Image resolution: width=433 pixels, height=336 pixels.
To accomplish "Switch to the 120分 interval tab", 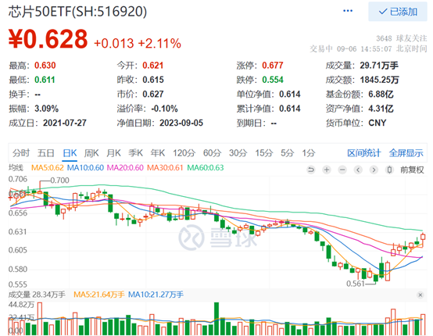I will point(184,152).
